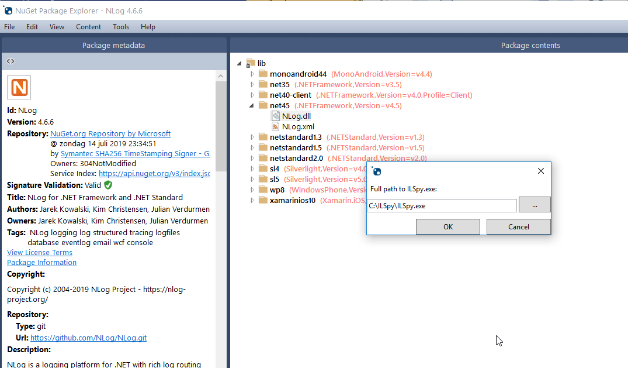Viewport: 628px width, 368px height.
Task: Open the Edit menu
Action: 32,27
